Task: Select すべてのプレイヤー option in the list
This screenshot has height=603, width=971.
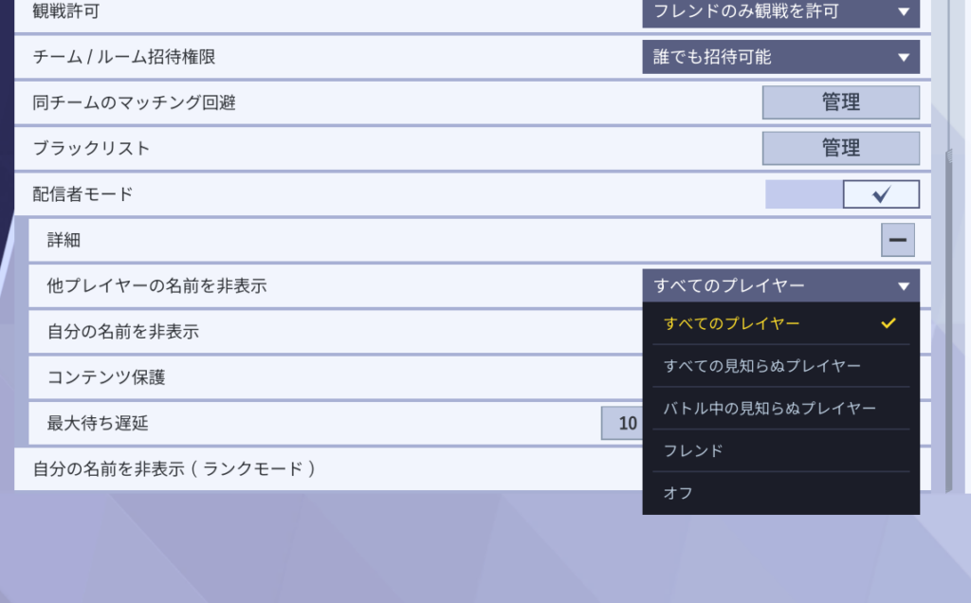Action: coord(732,323)
